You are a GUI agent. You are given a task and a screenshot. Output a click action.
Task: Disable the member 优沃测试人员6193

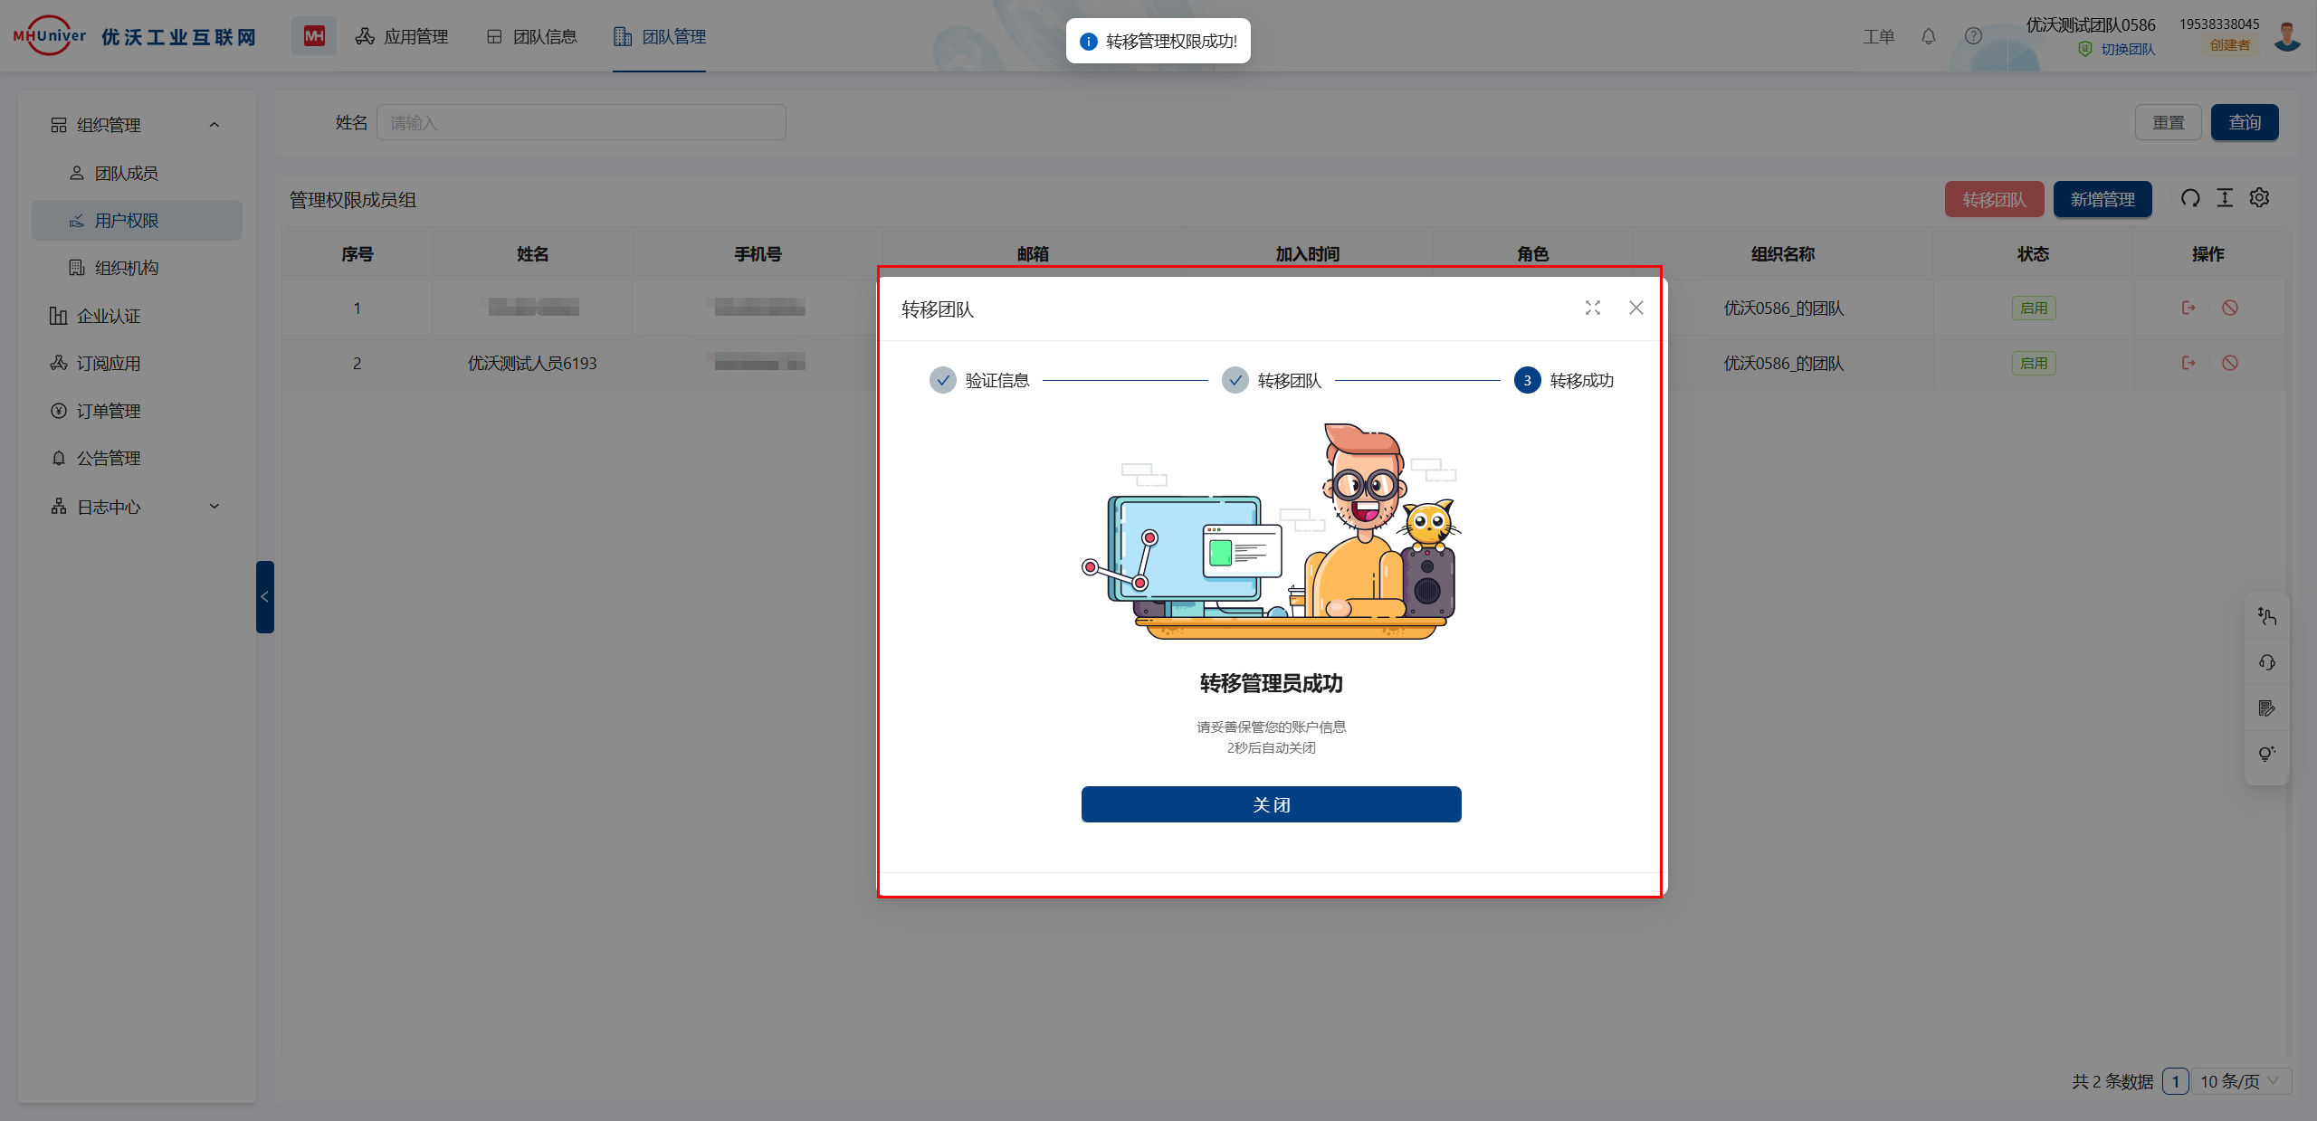pos(2230,364)
